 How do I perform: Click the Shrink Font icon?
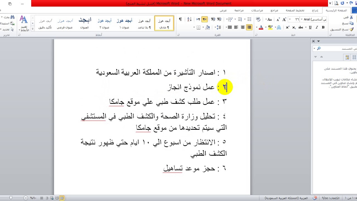pos(278,20)
